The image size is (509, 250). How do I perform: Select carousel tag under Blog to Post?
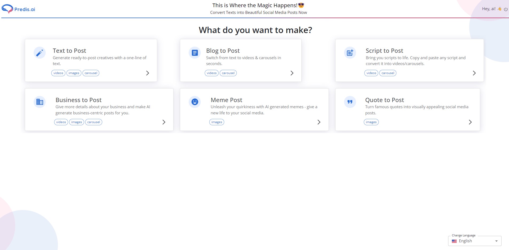[228, 73]
